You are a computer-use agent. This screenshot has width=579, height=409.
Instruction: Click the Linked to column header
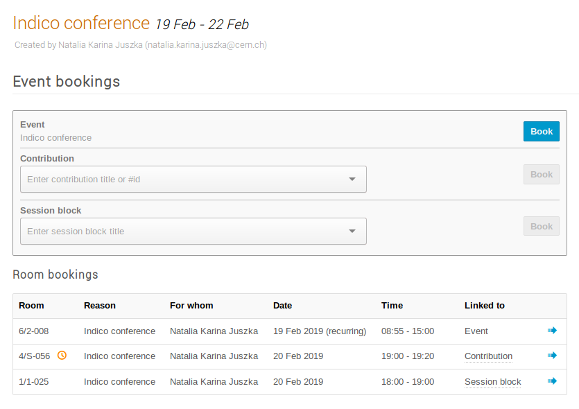coord(485,306)
